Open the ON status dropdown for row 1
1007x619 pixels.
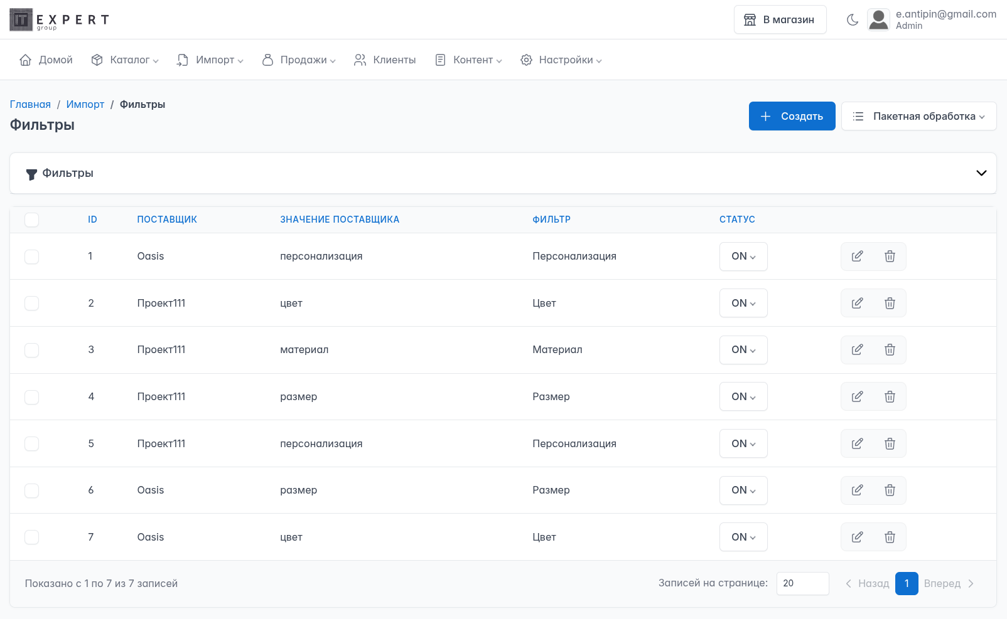(743, 257)
